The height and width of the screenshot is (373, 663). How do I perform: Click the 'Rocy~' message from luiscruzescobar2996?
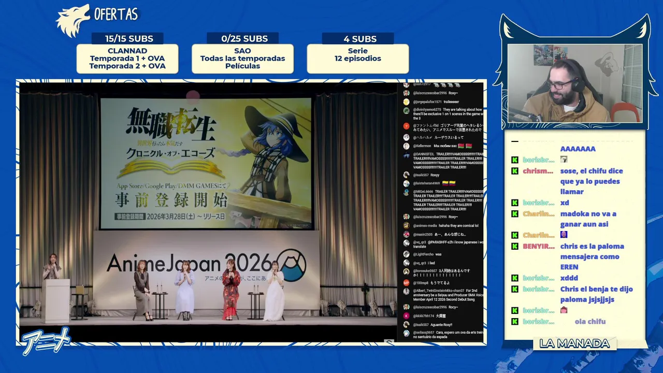pyautogui.click(x=453, y=308)
